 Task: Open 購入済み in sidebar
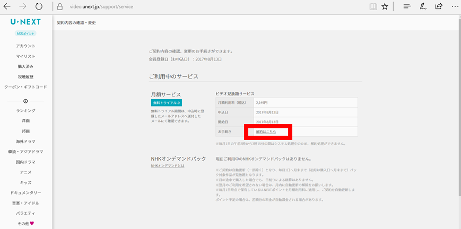click(25, 66)
